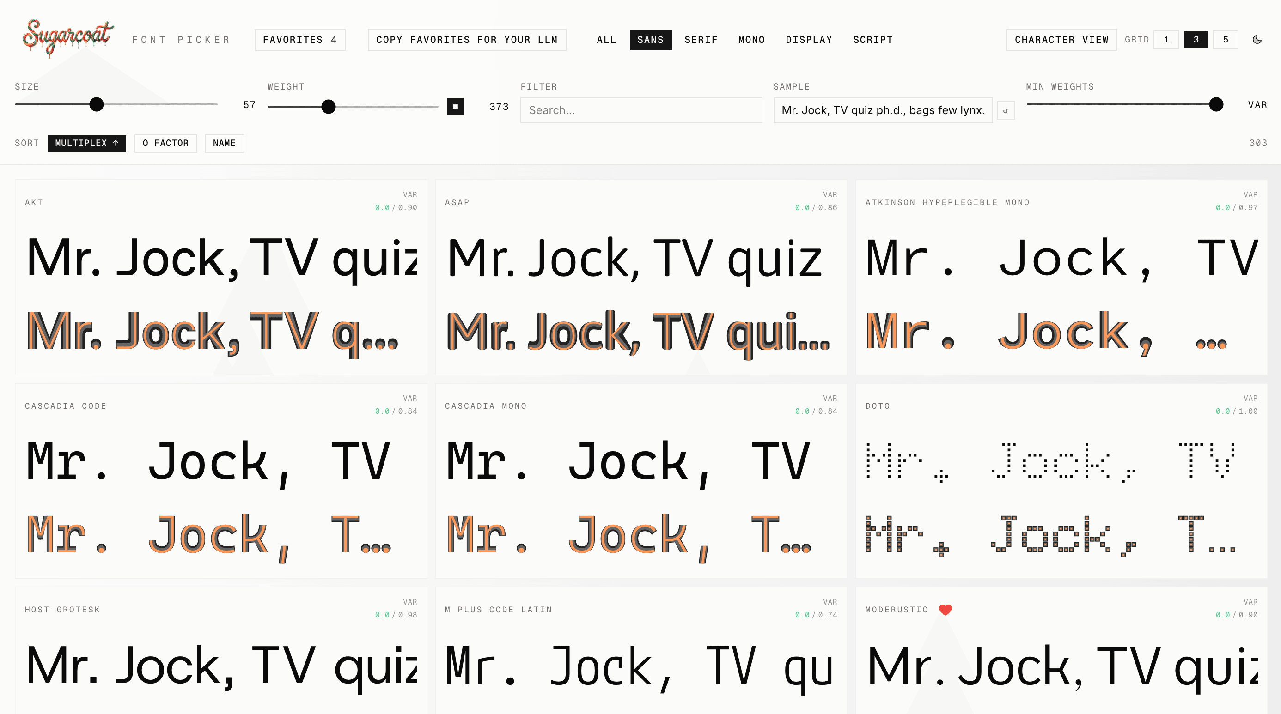Screen dimensions: 1281x714
Task: Select the Asap font card
Action: pyautogui.click(x=640, y=277)
